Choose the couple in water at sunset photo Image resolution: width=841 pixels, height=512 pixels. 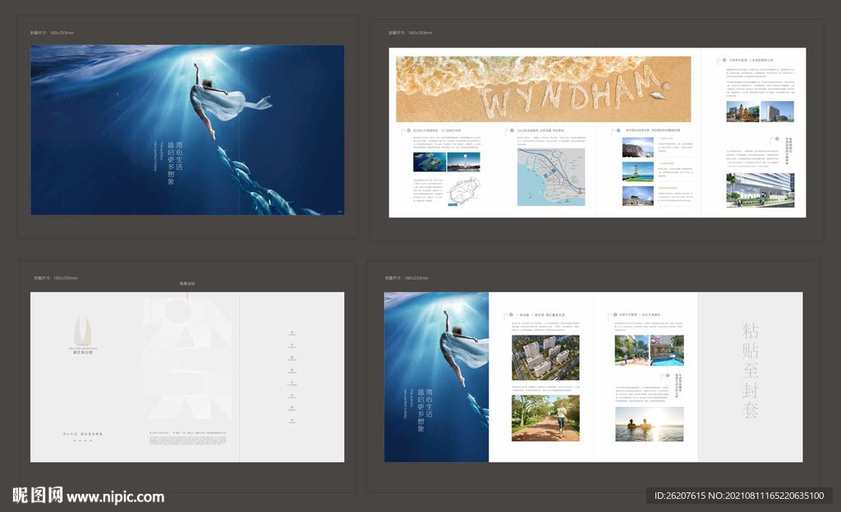[649, 424]
